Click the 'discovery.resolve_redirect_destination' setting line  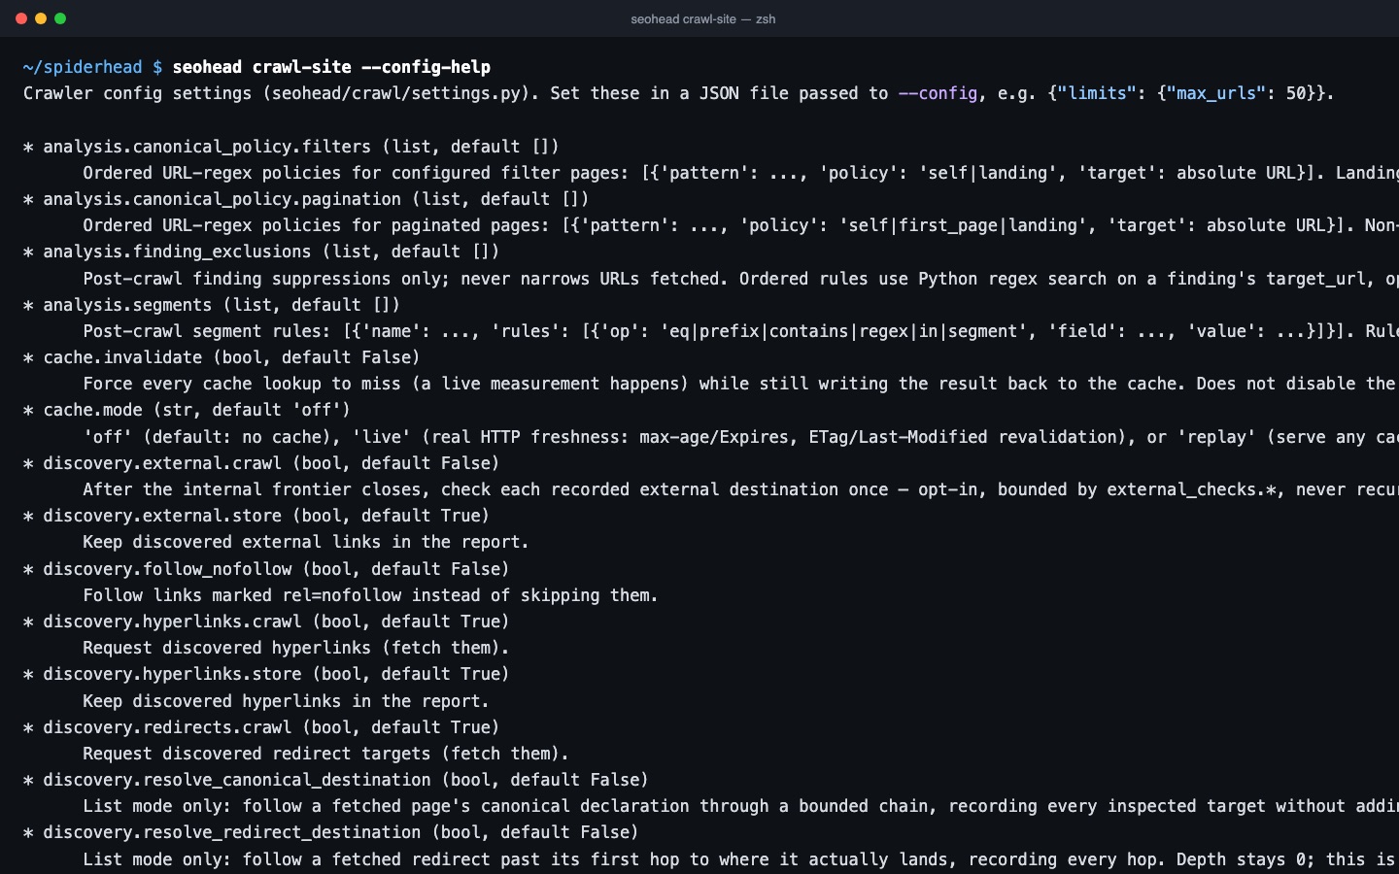tap(331, 832)
